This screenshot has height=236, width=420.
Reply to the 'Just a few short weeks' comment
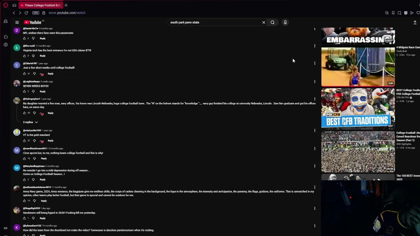coord(51,74)
